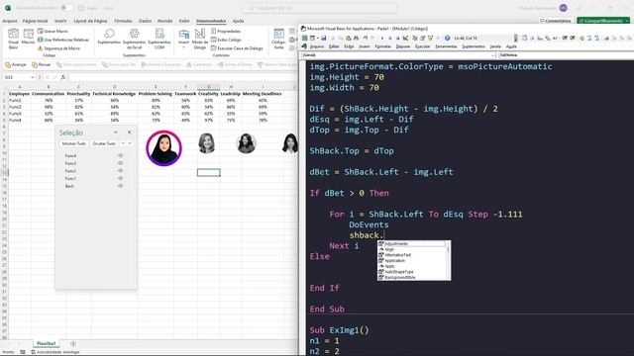Select the dark-haired woman photo in column H
This screenshot has width=634, height=356.
[x=247, y=143]
